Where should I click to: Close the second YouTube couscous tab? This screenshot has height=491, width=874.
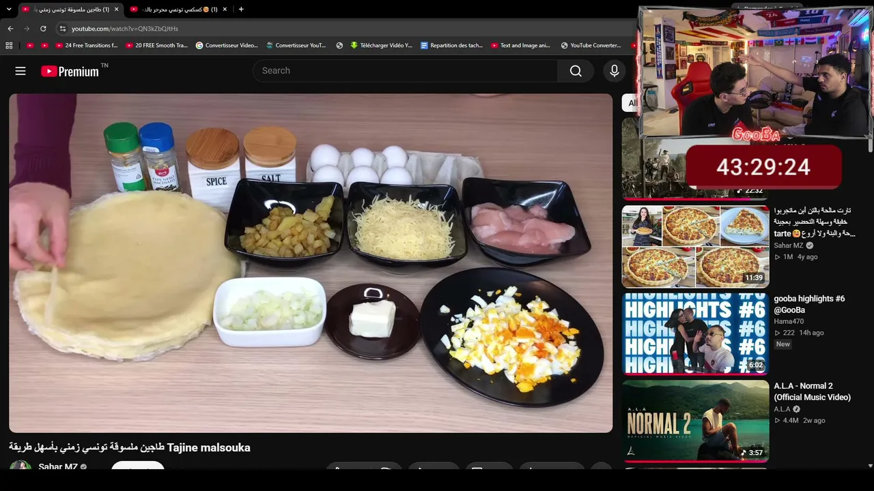(x=225, y=9)
